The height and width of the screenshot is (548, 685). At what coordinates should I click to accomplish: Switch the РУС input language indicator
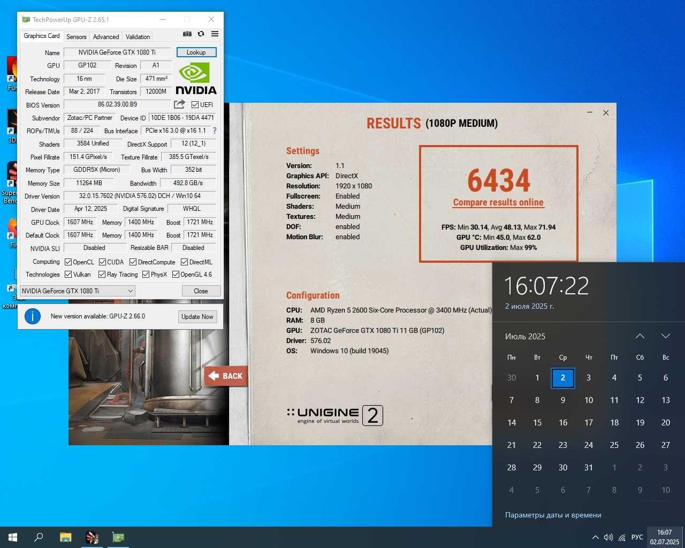(x=637, y=537)
